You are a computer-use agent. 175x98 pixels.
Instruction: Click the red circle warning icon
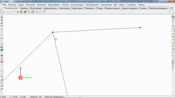(x=2, y=62)
